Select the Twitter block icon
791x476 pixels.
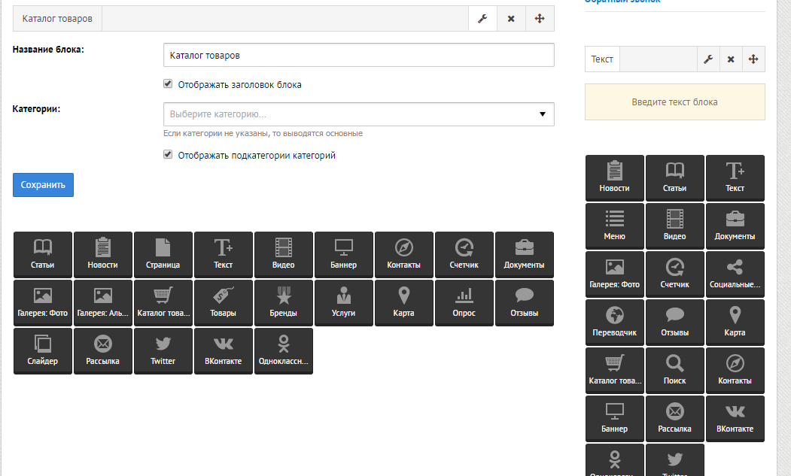[x=163, y=350]
